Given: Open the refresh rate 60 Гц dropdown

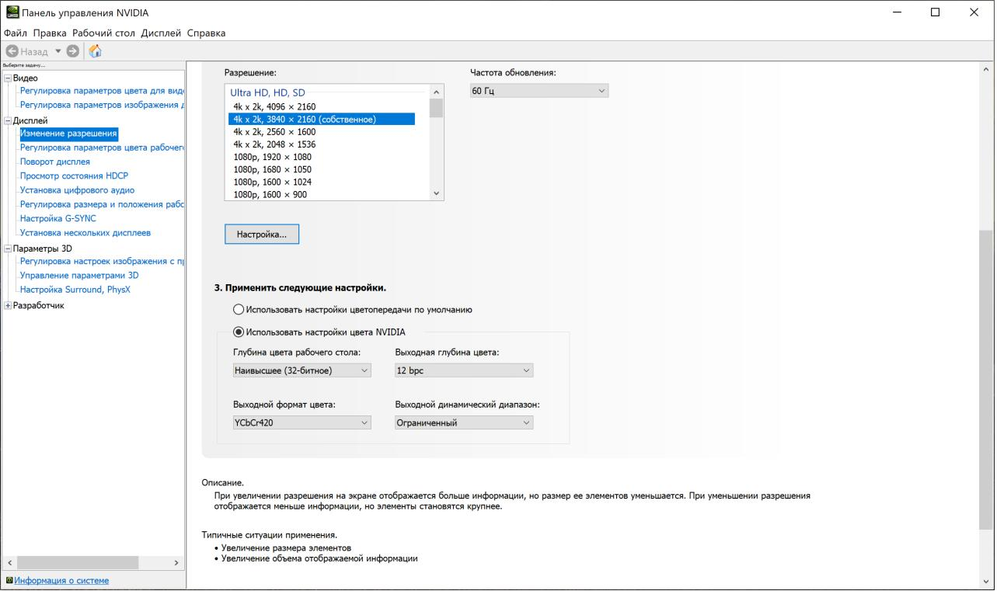Looking at the screenshot, I should (x=539, y=92).
